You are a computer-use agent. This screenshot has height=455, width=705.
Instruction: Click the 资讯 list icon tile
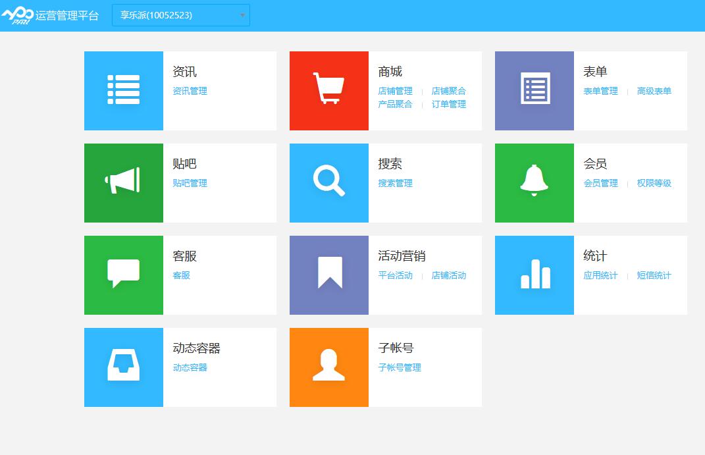123,90
